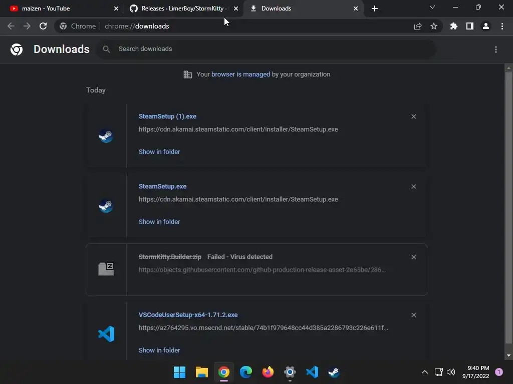
Task: Open the network status tray icon
Action: pyautogui.click(x=439, y=372)
